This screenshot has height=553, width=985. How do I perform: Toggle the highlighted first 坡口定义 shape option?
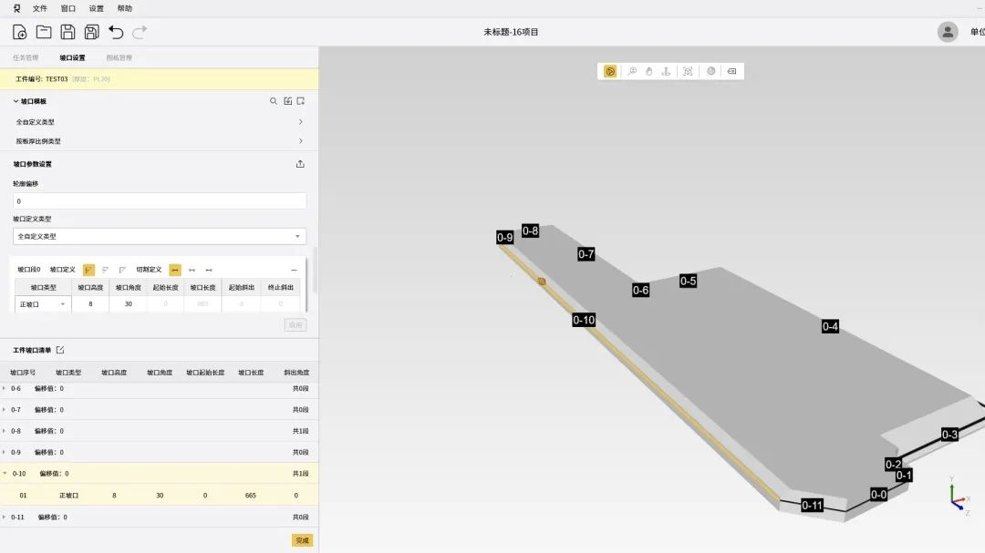[x=88, y=270]
